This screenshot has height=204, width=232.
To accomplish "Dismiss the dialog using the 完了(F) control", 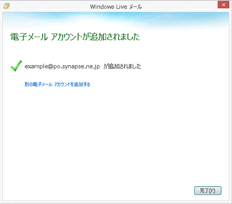I will (208, 191).
